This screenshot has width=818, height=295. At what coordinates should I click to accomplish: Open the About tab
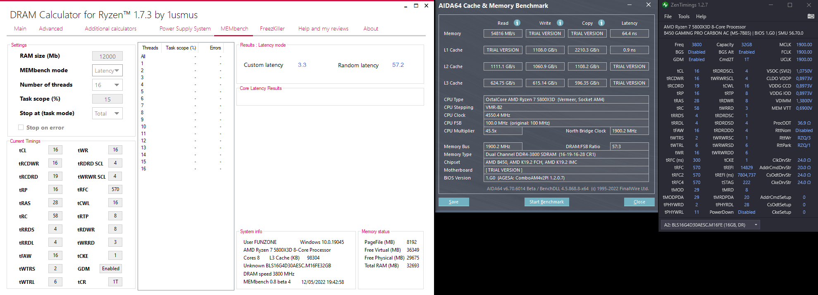(371, 28)
